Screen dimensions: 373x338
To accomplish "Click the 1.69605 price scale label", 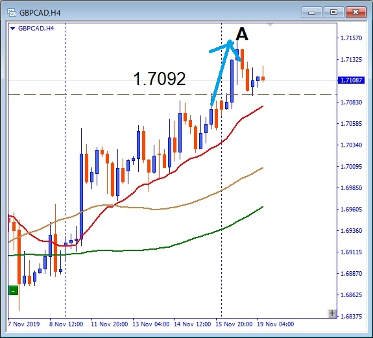I will point(352,210).
